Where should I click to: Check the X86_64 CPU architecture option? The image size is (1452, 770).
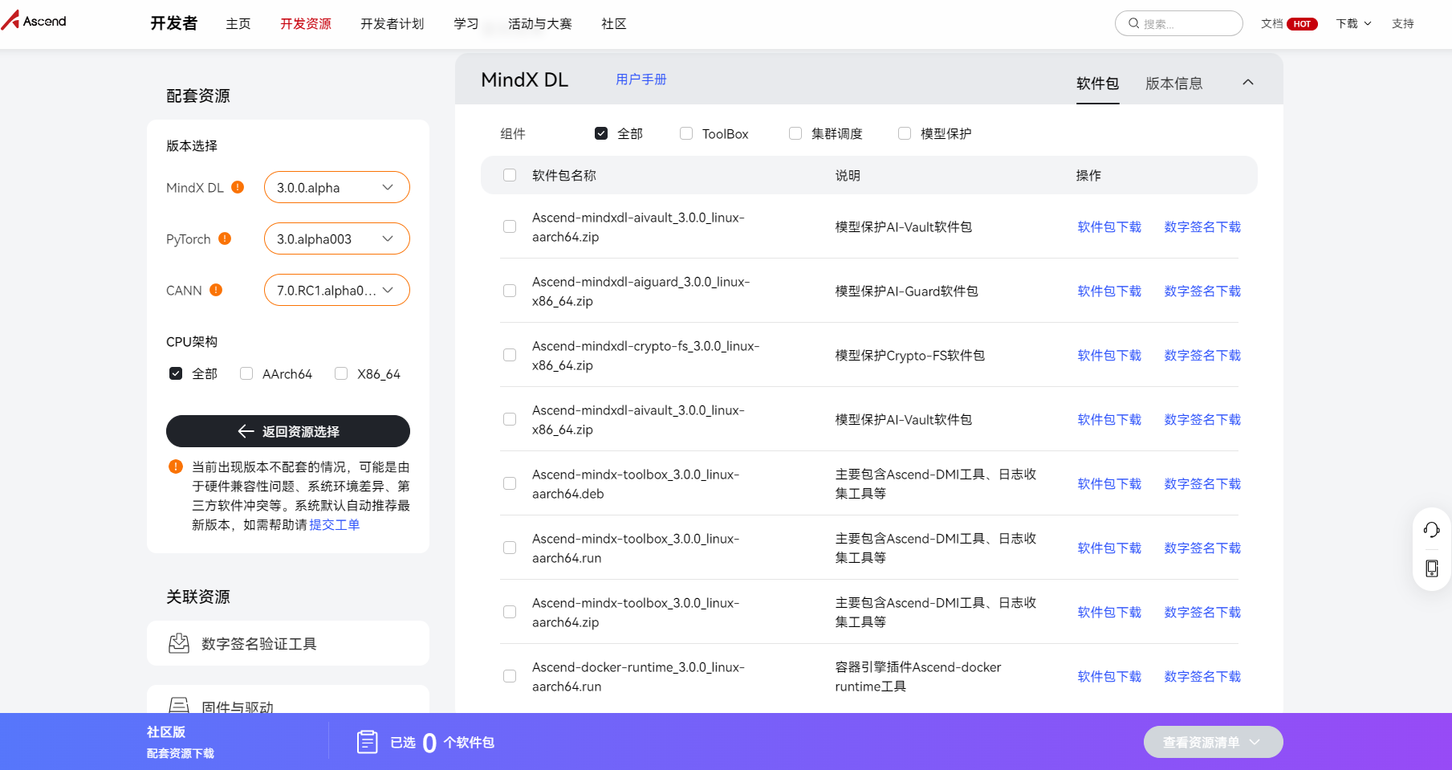click(x=341, y=373)
